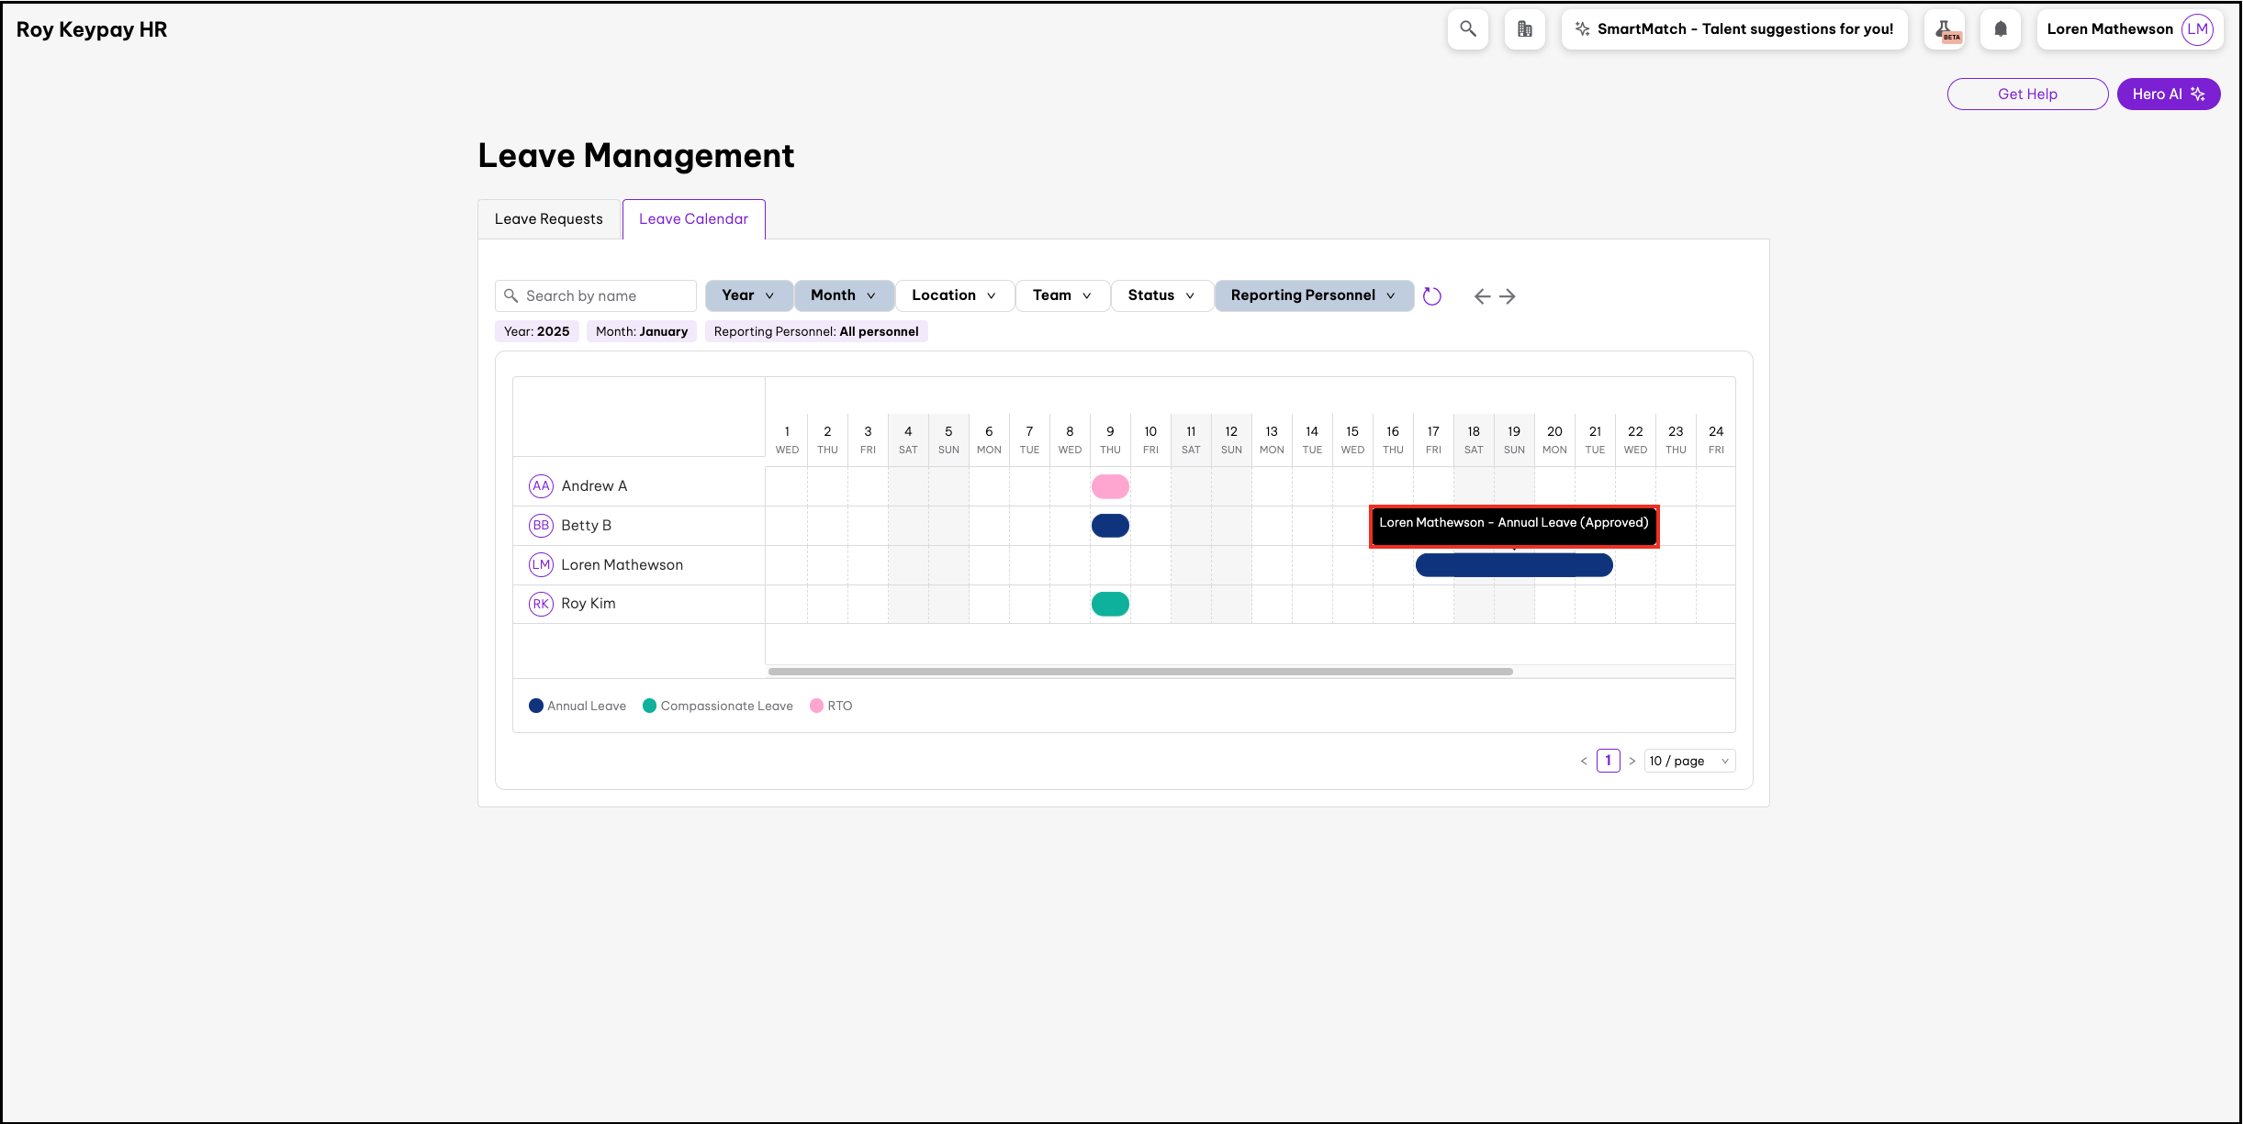2243x1124 pixels.
Task: Switch to the Leave Requests tab
Action: (x=549, y=219)
